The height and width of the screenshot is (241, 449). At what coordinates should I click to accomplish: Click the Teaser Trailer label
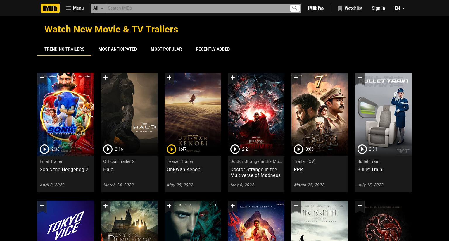[x=180, y=161]
